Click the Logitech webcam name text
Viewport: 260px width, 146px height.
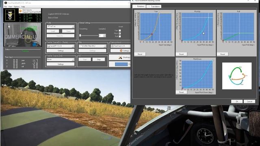pos(58,14)
